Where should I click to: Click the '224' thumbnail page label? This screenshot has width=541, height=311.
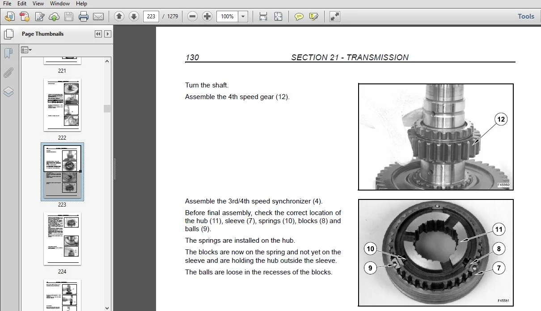pos(62,271)
